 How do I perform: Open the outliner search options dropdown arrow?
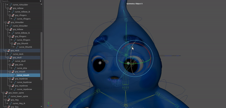click(40, 1)
